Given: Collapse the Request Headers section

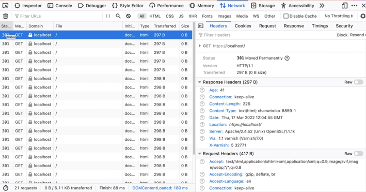Looking at the screenshot, I should [x=200, y=154].
